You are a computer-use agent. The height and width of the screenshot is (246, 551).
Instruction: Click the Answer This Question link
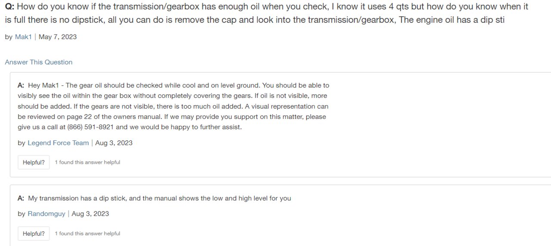[x=39, y=62]
